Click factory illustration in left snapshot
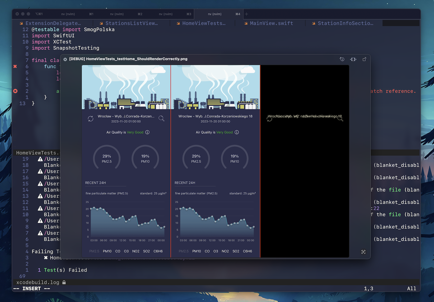Image resolution: width=434 pixels, height=302 pixels. coord(126,87)
